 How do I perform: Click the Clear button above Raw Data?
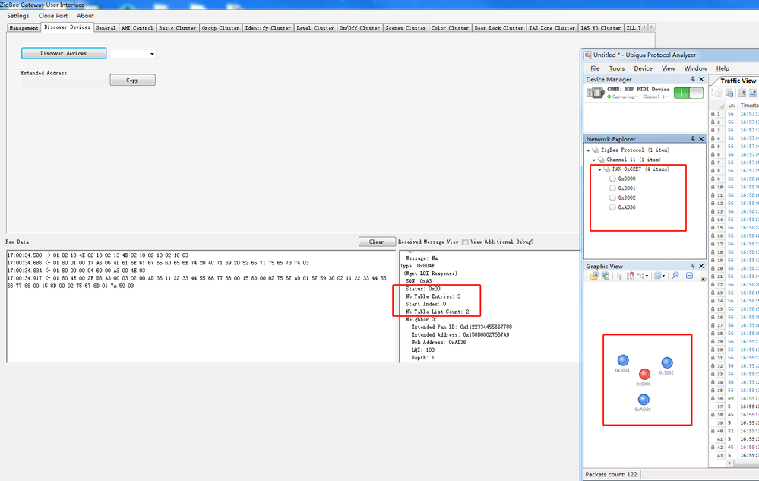(377, 242)
